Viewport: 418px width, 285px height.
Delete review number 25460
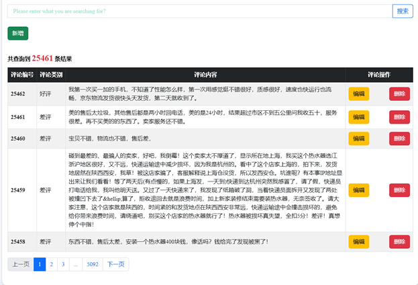pyautogui.click(x=399, y=138)
